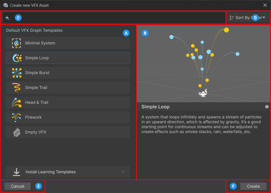271x193 pixels.
Task: Click the Firework template icon
Action: pos(17,117)
